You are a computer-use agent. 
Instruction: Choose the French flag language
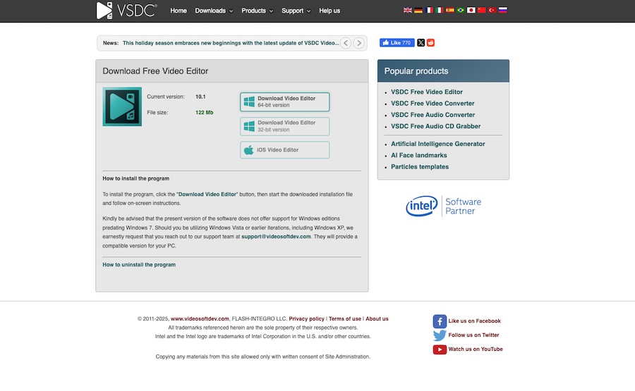click(x=429, y=10)
